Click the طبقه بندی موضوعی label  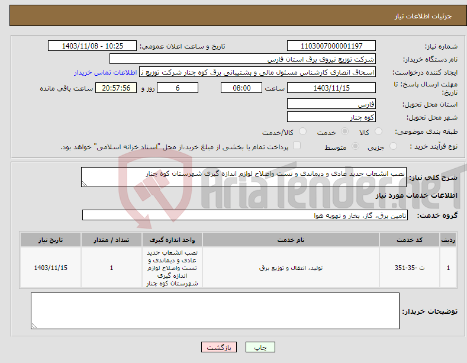click(x=426, y=131)
